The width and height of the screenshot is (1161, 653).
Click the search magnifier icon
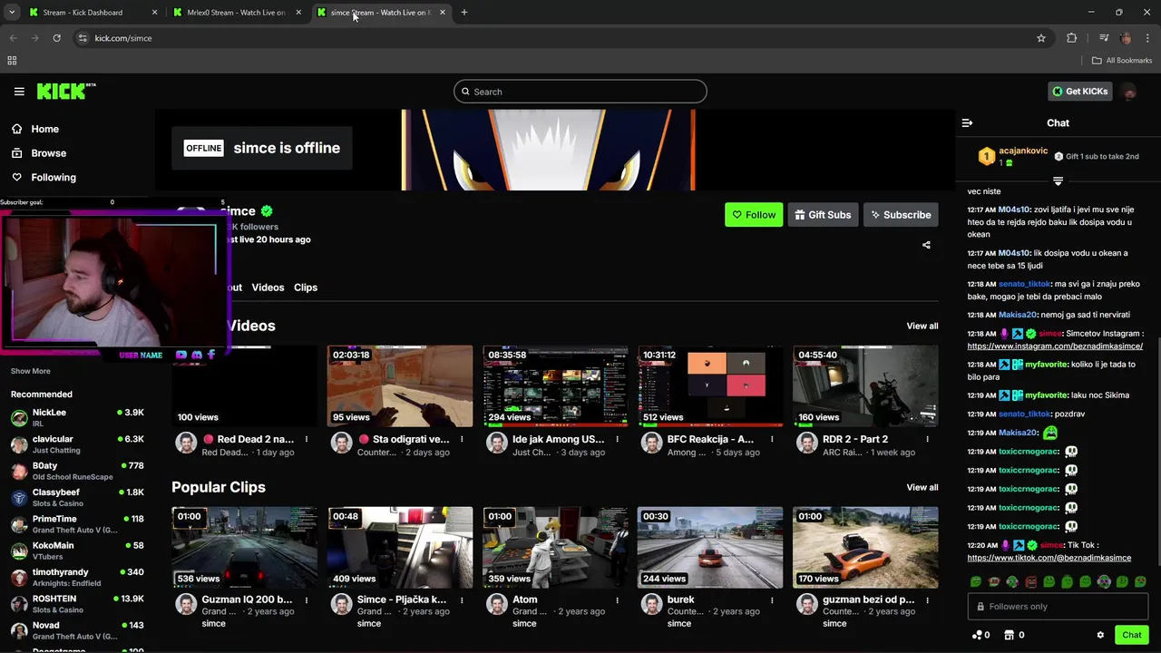(465, 92)
